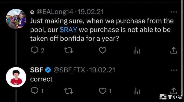This screenshot has height=102, width=184.
Task: Share SBF's "correct" reply
Action: point(174,90)
